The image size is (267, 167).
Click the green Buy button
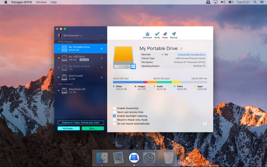tap(93, 129)
